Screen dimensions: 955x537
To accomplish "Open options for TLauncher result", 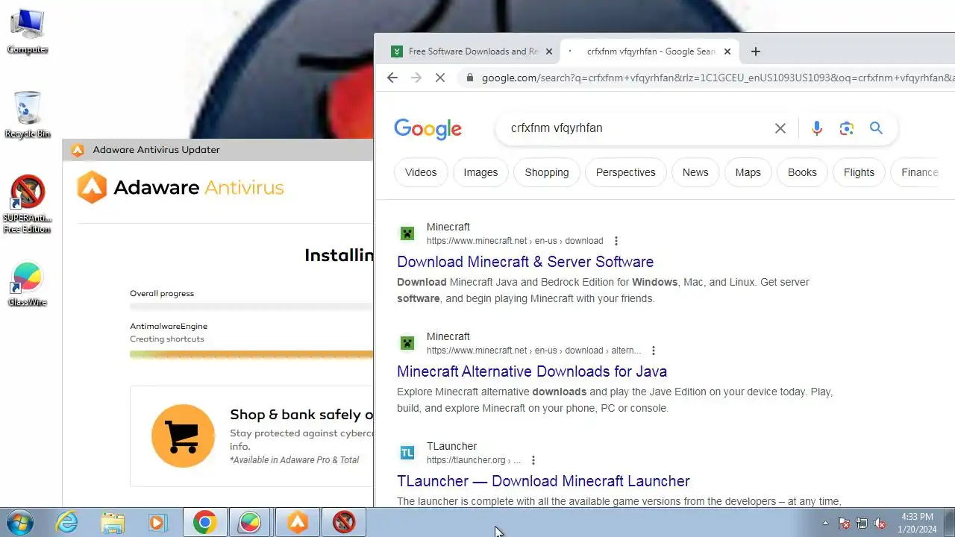I will tap(533, 460).
